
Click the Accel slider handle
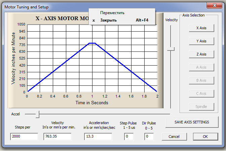point(37,114)
